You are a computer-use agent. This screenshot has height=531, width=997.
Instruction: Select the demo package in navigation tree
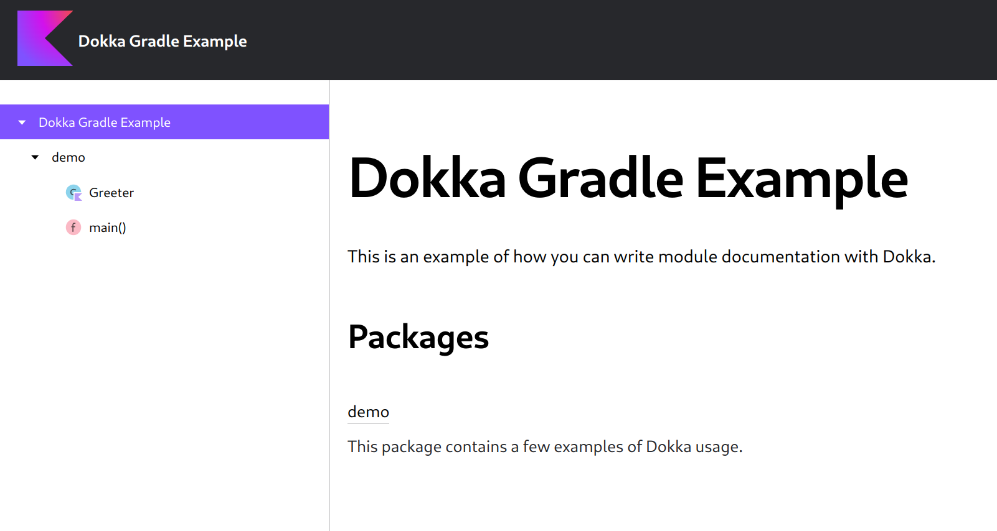tap(69, 157)
